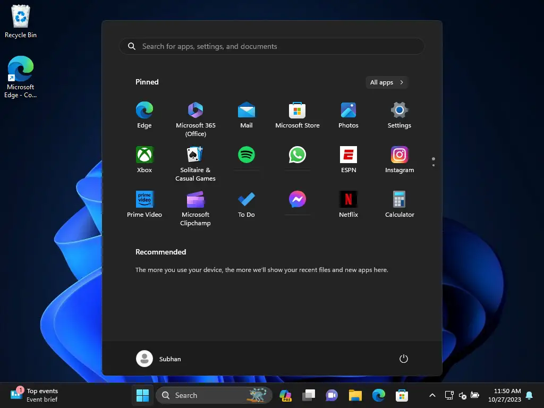Image resolution: width=544 pixels, height=408 pixels.
Task: Launch the Spotify app
Action: click(x=246, y=155)
